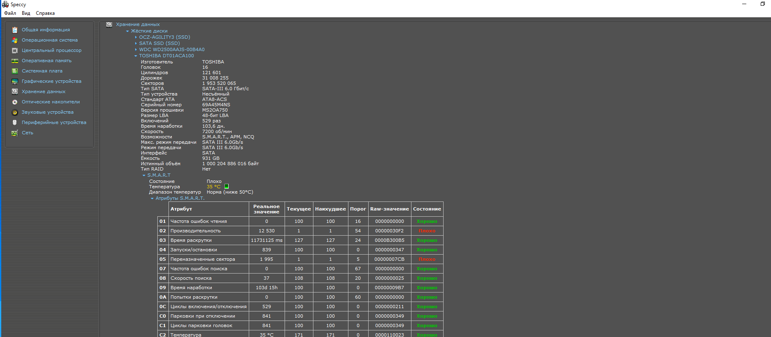
Task: Click Плохо status in row 02
Action: (x=427, y=231)
